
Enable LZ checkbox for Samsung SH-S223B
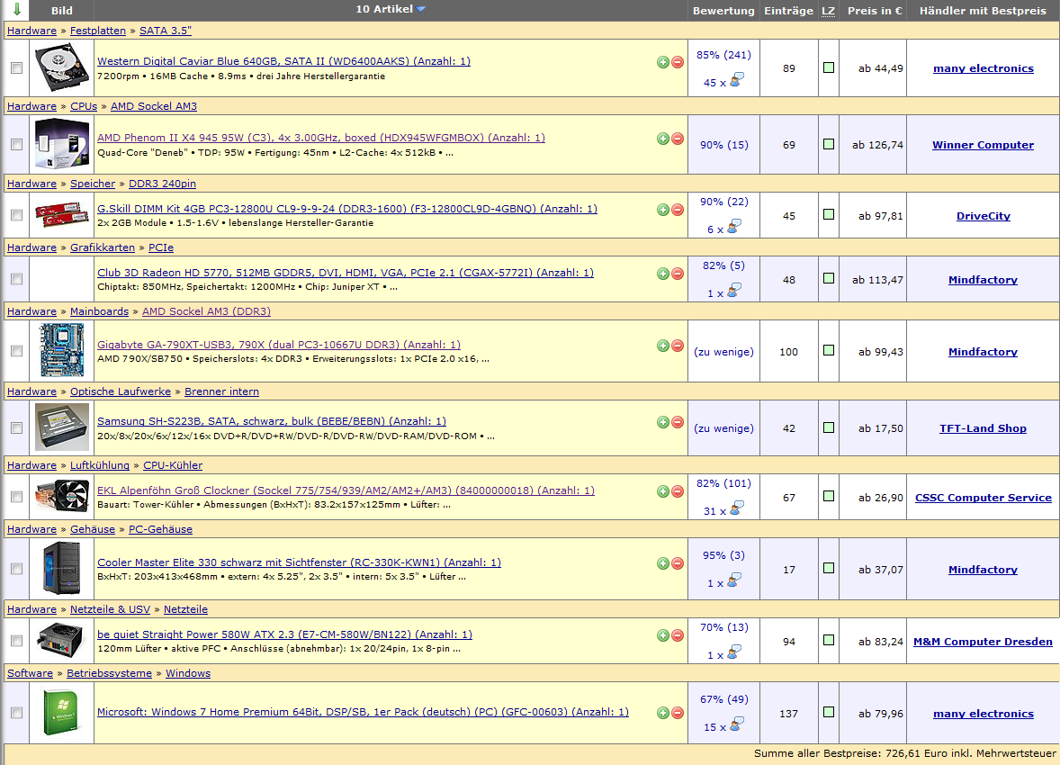click(829, 427)
